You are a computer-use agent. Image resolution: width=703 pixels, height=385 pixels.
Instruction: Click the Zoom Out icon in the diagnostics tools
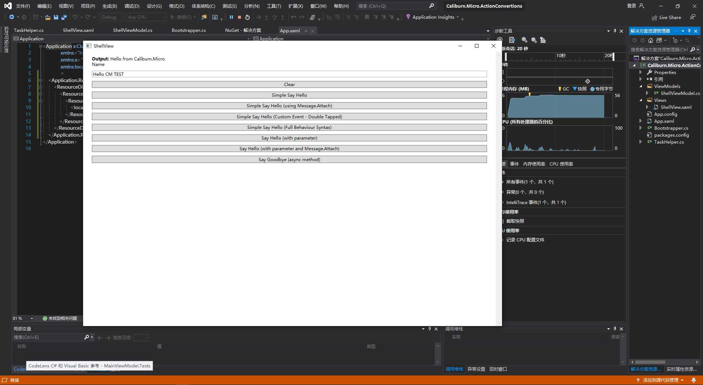534,40
